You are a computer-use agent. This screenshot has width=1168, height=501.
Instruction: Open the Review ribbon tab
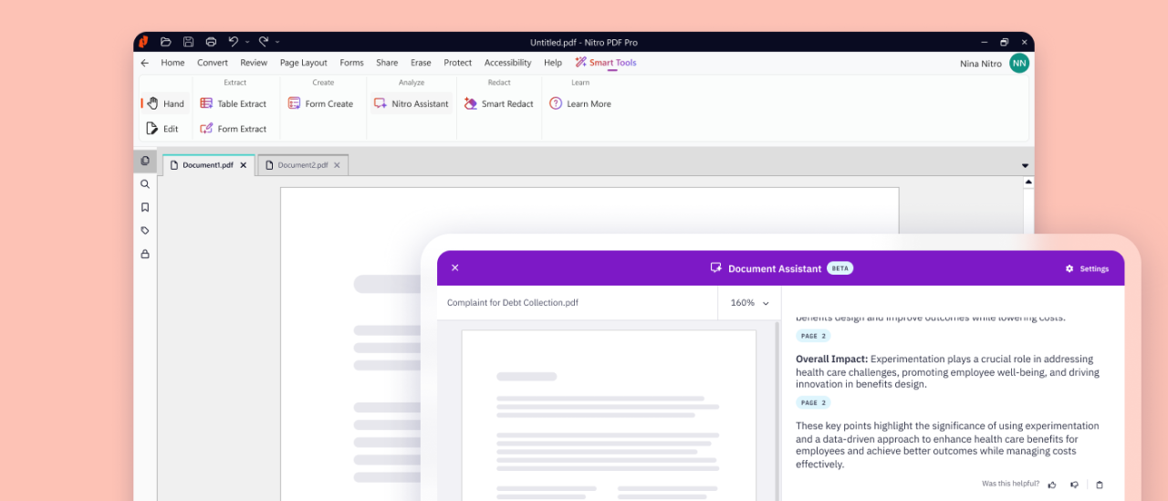point(254,63)
